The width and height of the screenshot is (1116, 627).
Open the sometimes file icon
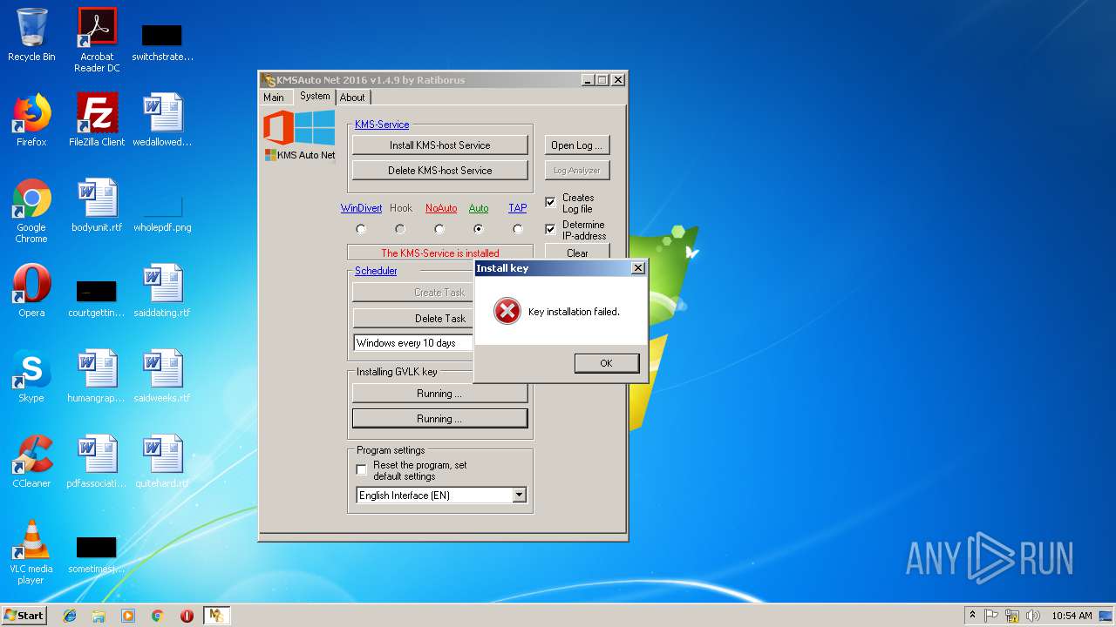click(97, 555)
